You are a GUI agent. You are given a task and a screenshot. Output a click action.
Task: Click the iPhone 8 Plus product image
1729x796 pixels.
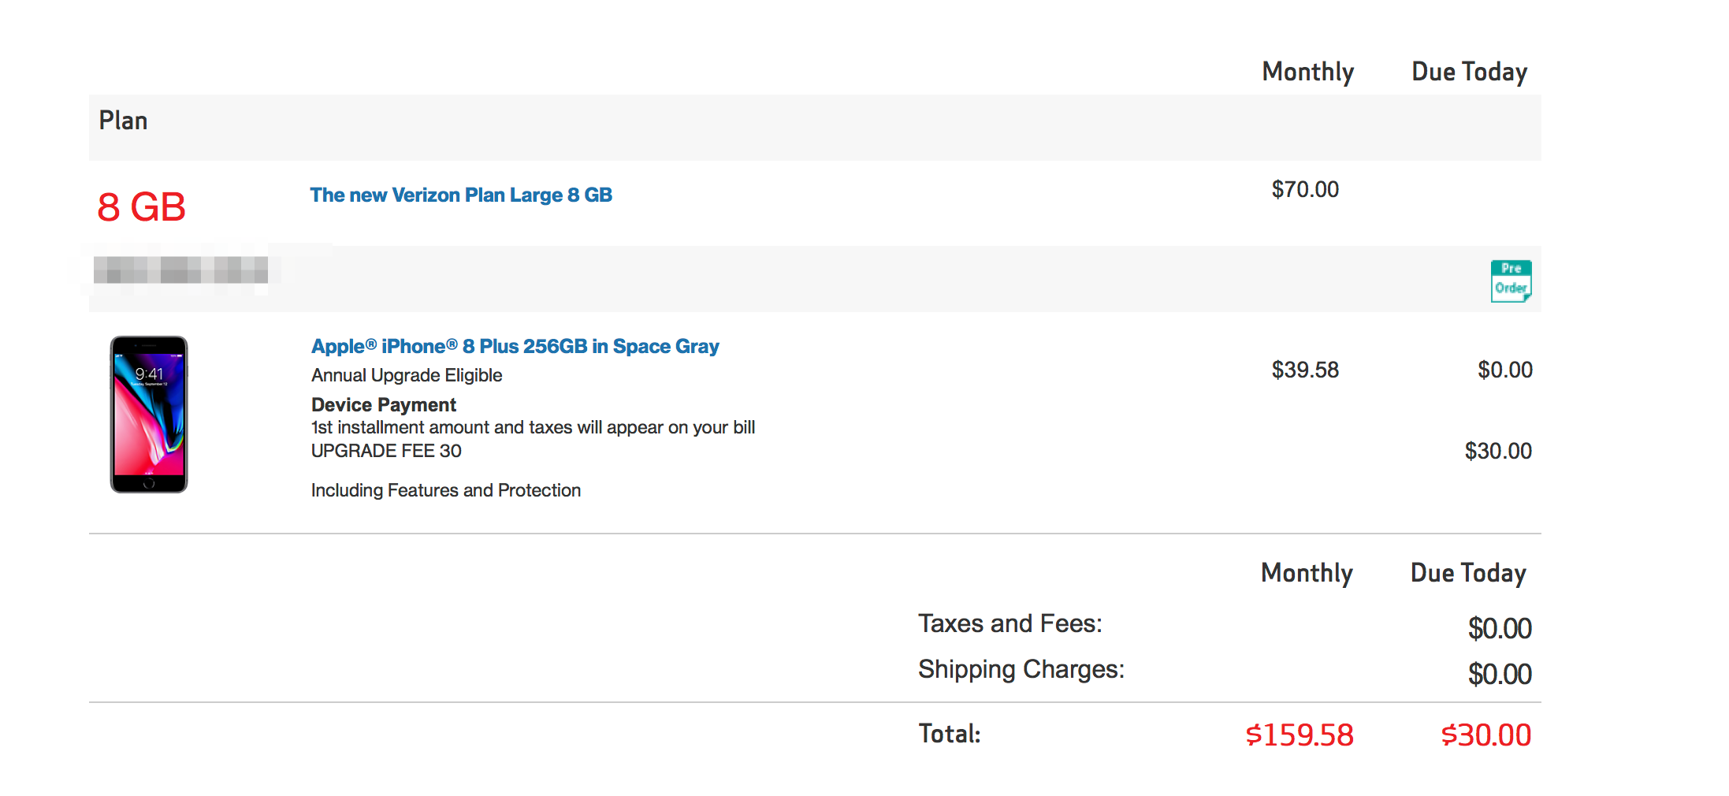(149, 415)
